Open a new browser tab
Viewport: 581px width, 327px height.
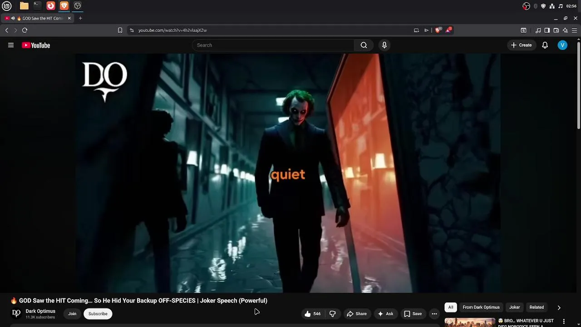(80, 18)
